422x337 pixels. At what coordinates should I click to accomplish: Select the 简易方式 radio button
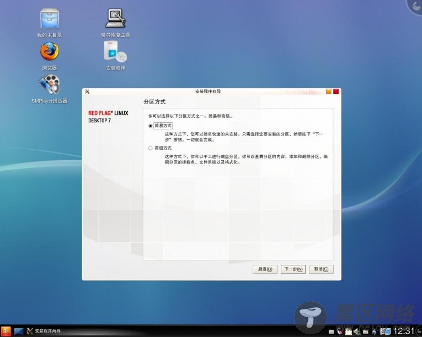tap(151, 126)
